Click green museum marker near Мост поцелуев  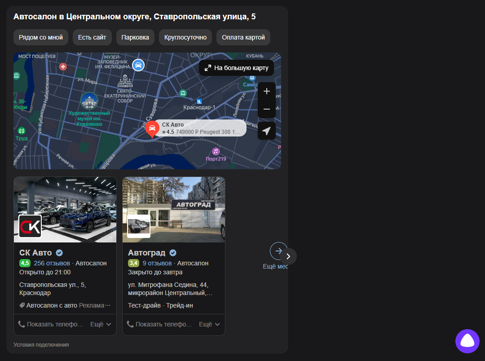[17, 76]
